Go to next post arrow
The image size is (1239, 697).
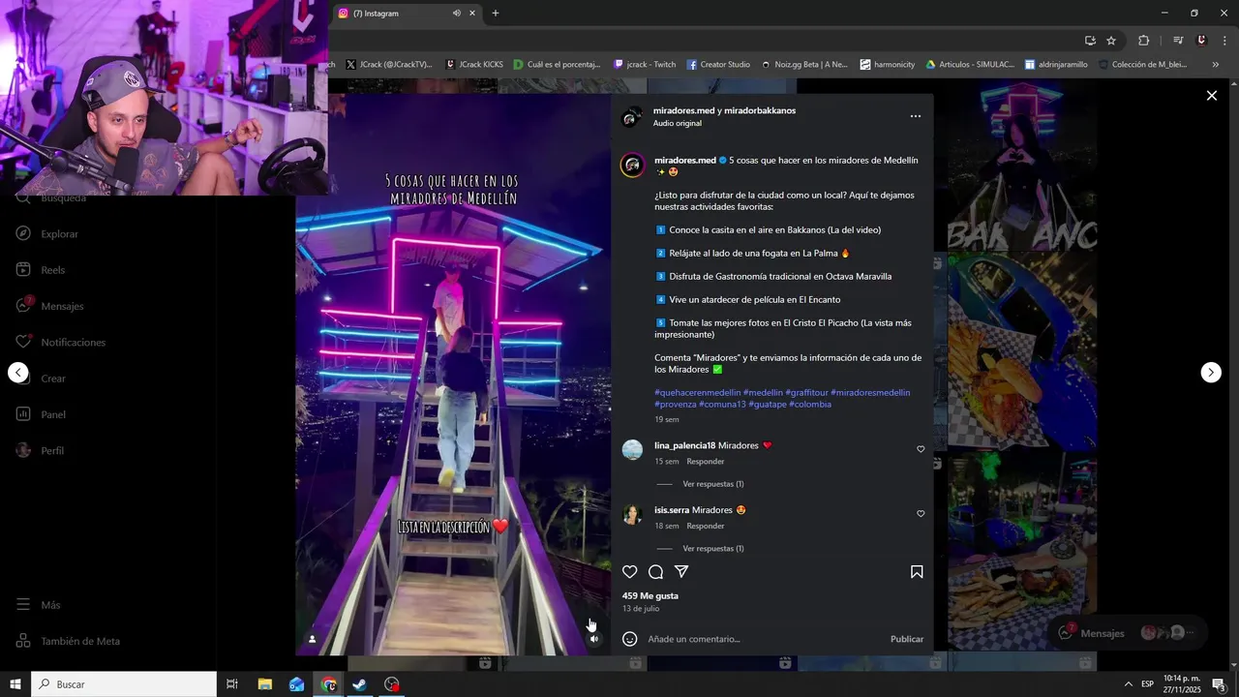1211,373
